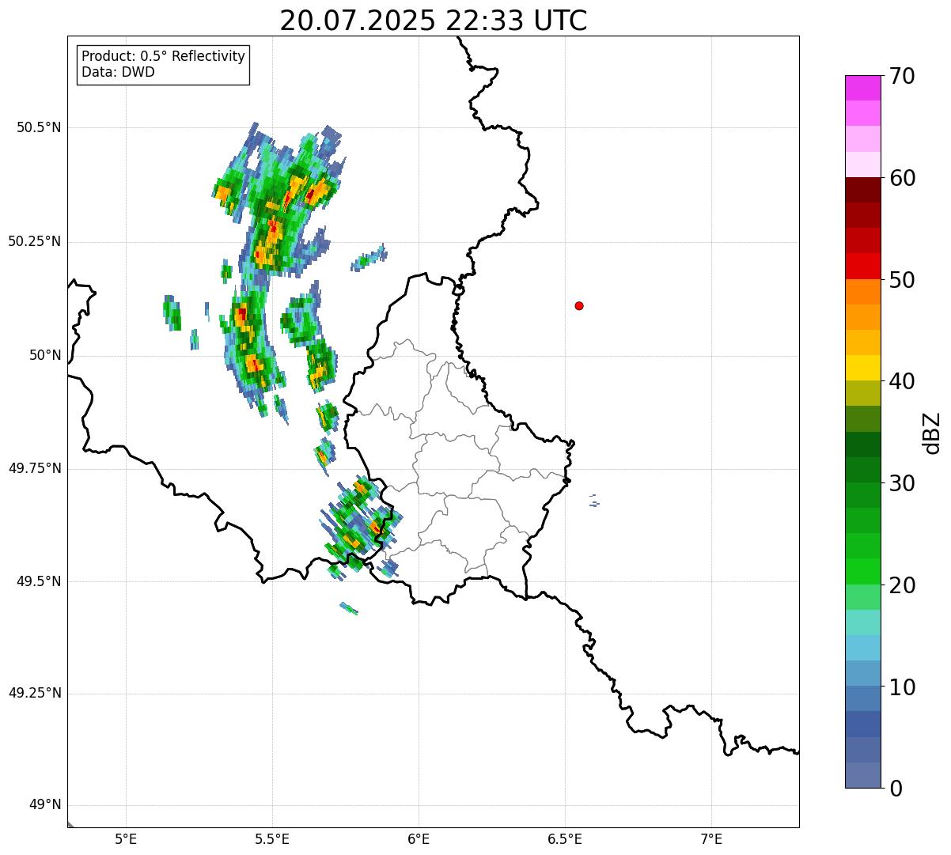Click the '70' colorbar tick label
Image resolution: width=951 pixels, height=855 pixels.
902,76
